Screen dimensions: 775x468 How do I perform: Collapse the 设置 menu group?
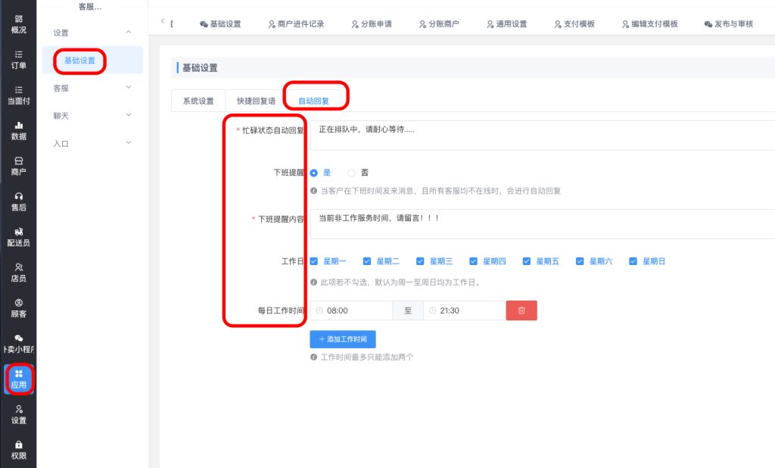[x=91, y=33]
